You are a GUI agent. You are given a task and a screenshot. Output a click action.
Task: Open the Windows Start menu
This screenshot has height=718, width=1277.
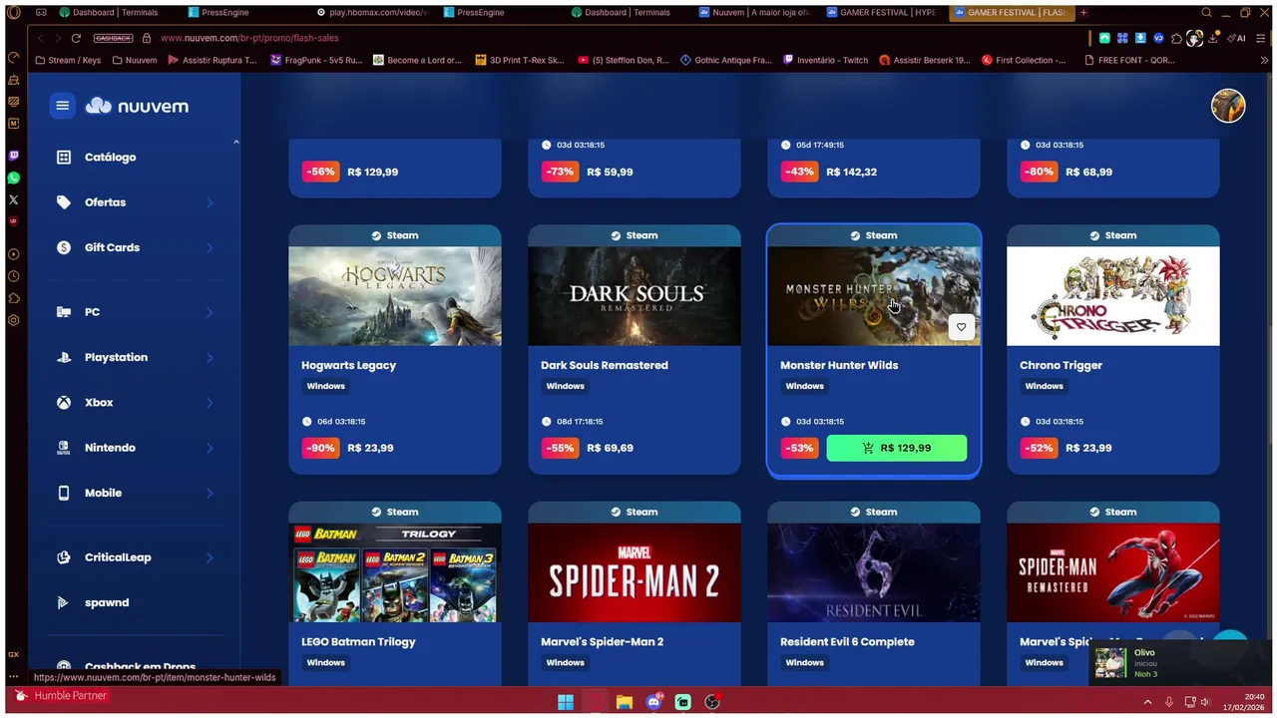566,702
